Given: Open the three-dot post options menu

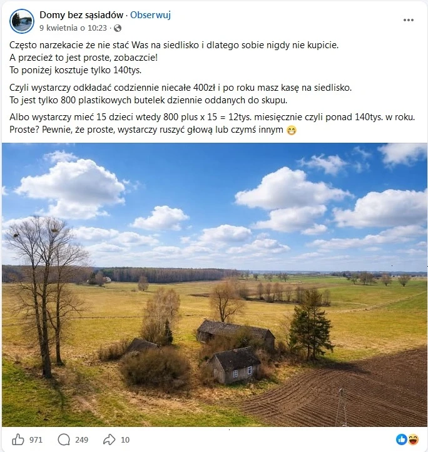Looking at the screenshot, I should [409, 20].
